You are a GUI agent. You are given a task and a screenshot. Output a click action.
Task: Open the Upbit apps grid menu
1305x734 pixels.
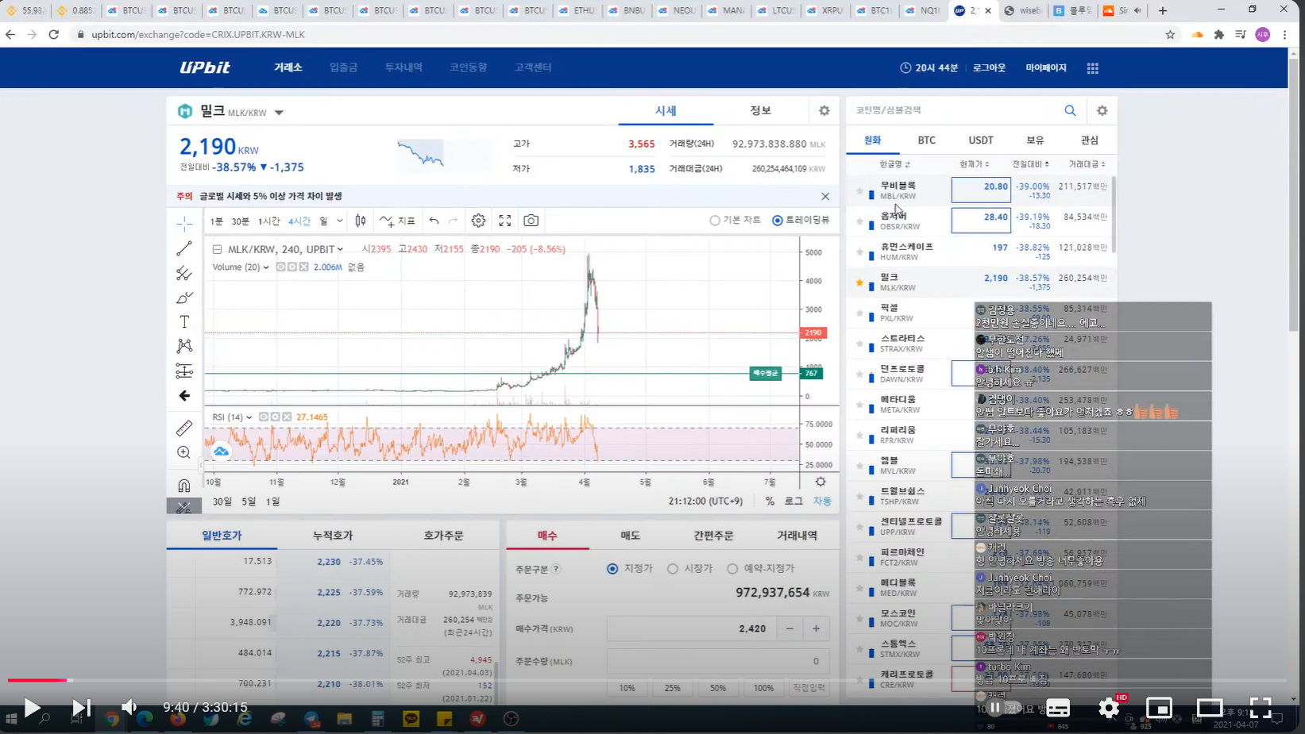(x=1093, y=68)
